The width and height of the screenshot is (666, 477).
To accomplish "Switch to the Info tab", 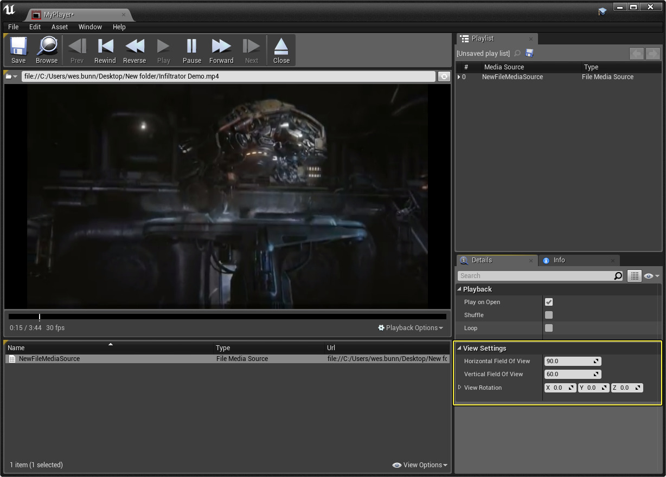I will point(559,260).
